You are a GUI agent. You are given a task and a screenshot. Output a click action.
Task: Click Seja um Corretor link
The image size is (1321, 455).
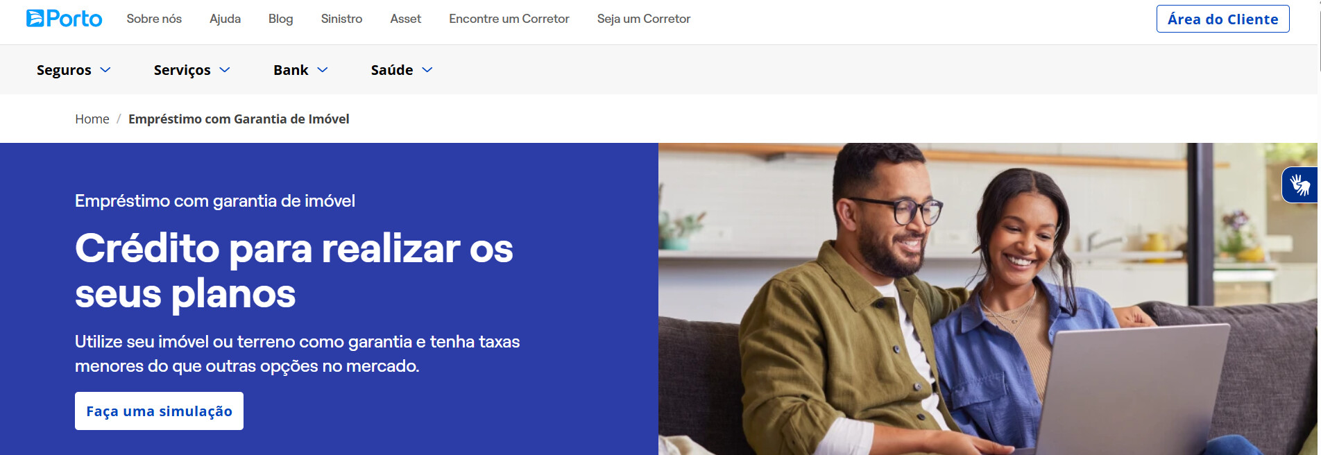point(644,19)
